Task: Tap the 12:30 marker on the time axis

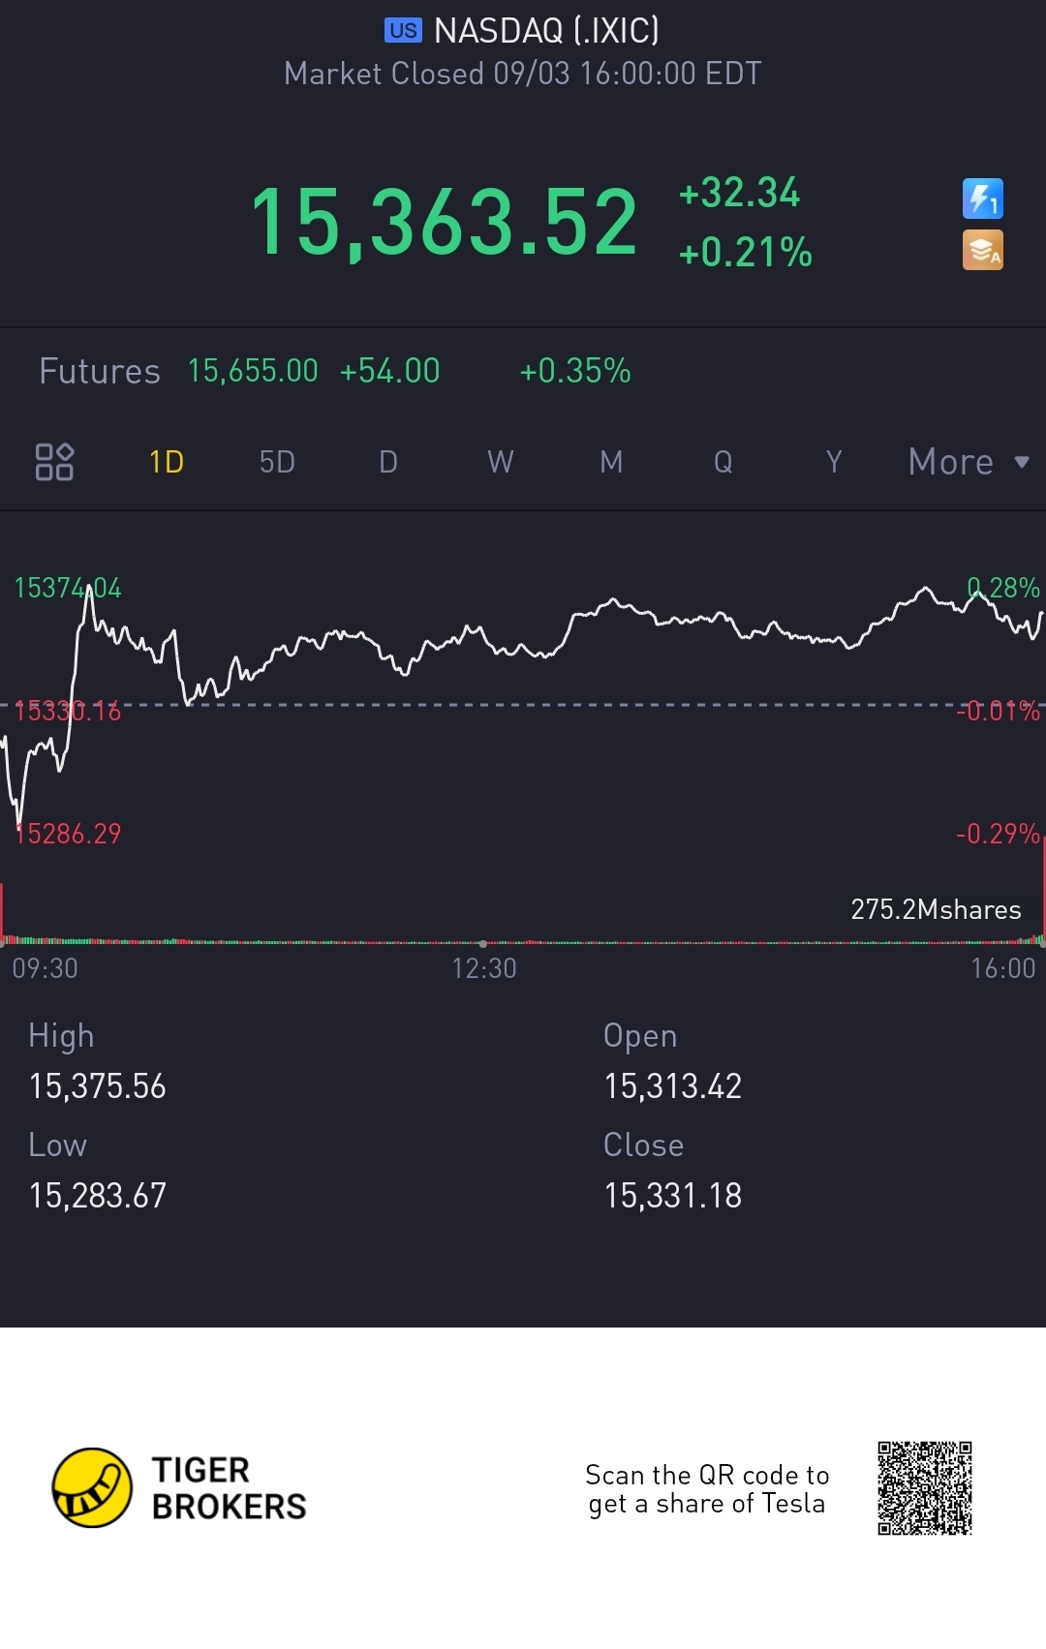Action: [x=483, y=967]
